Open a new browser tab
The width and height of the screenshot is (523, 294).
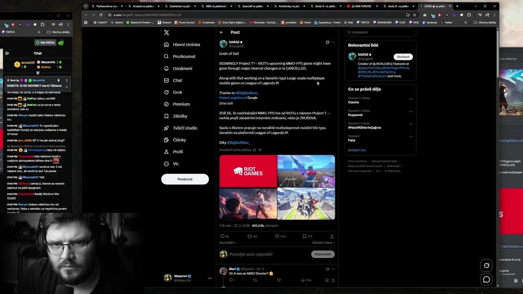pyautogui.click(x=457, y=6)
